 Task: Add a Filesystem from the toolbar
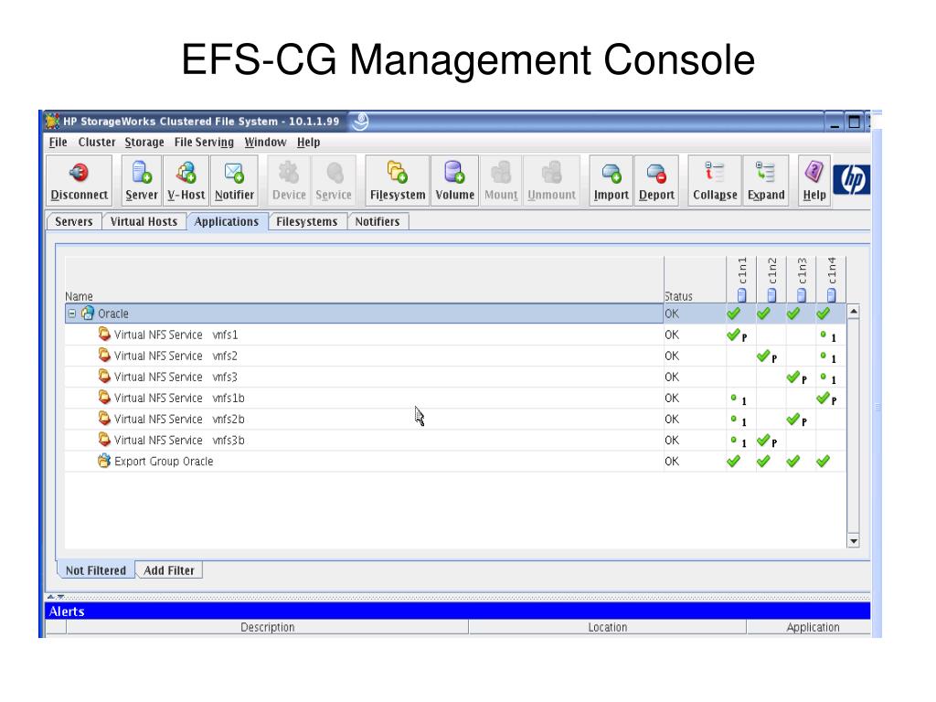click(x=398, y=181)
